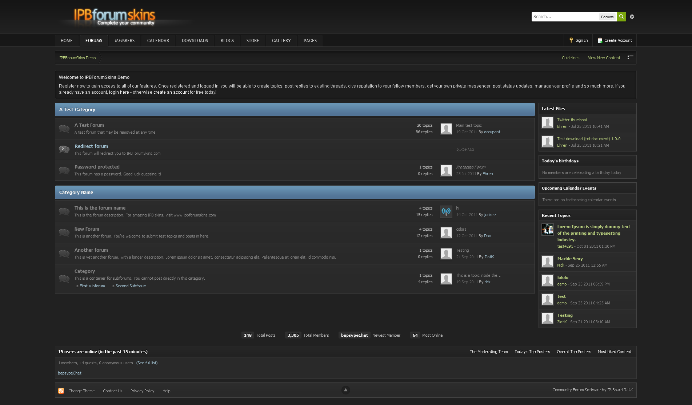Open The Moderating Team link
Screen dimensions: 692x405
489,352
